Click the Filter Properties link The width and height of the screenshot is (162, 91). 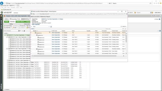(x=36, y=25)
